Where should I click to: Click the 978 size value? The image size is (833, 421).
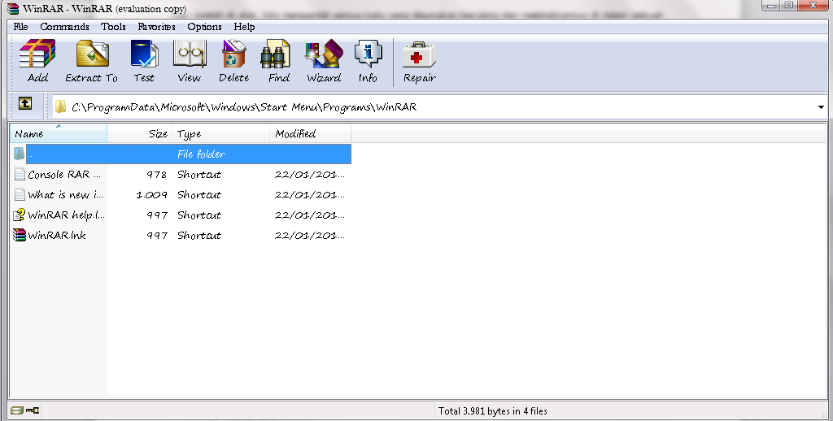point(157,175)
